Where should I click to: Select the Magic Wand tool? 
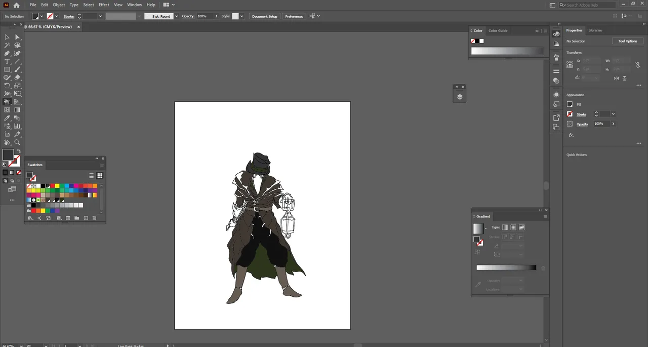click(x=7, y=45)
